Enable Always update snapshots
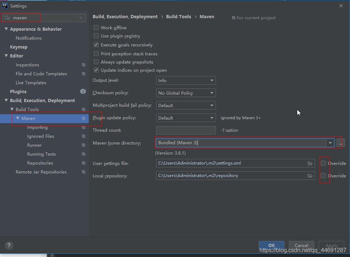This screenshot has width=350, height=257. (96, 62)
